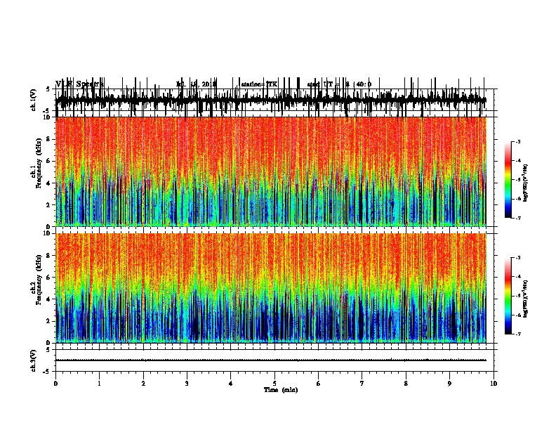The height and width of the screenshot is (430, 556).
Task: Click the ch.1 spectrogram plot panel
Action: coord(271,171)
